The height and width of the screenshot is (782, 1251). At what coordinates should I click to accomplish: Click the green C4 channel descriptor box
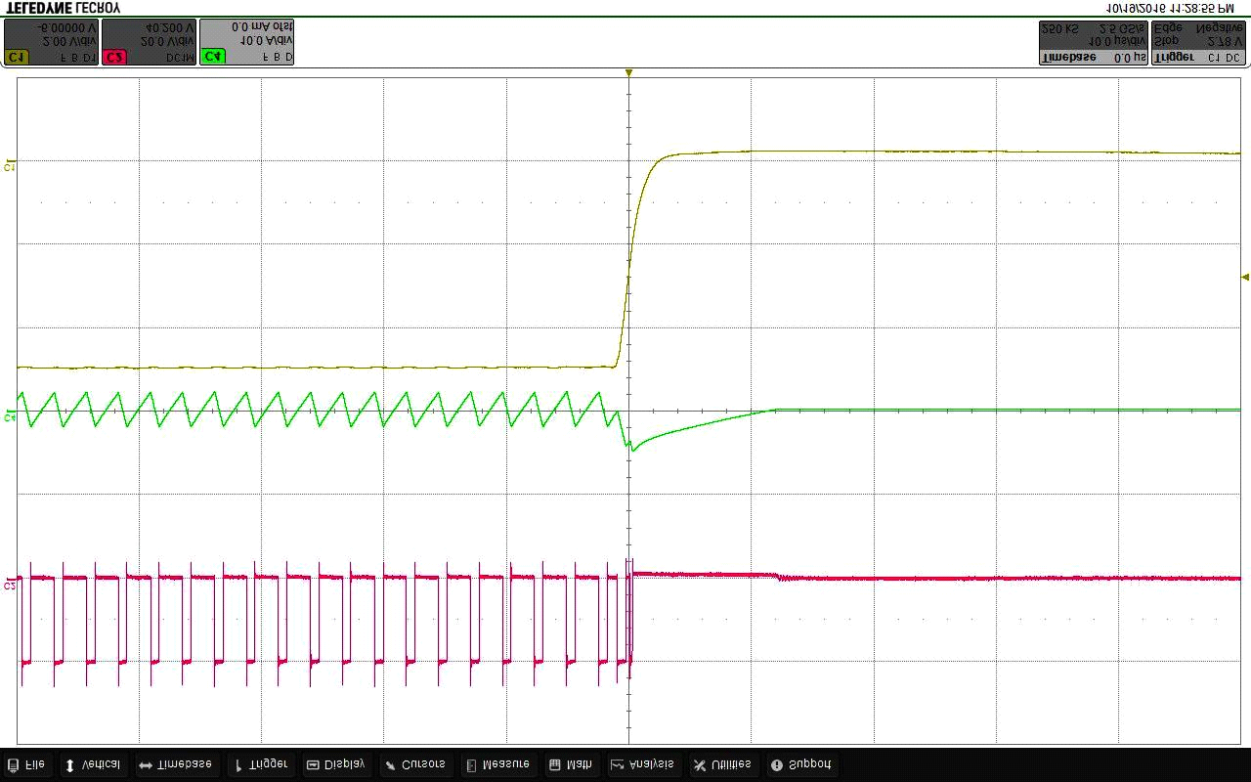click(x=246, y=42)
